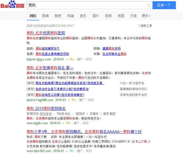This screenshot has height=155, width=183.
Task: Open link 男科医院哪家好?
Action: click(x=48, y=48)
